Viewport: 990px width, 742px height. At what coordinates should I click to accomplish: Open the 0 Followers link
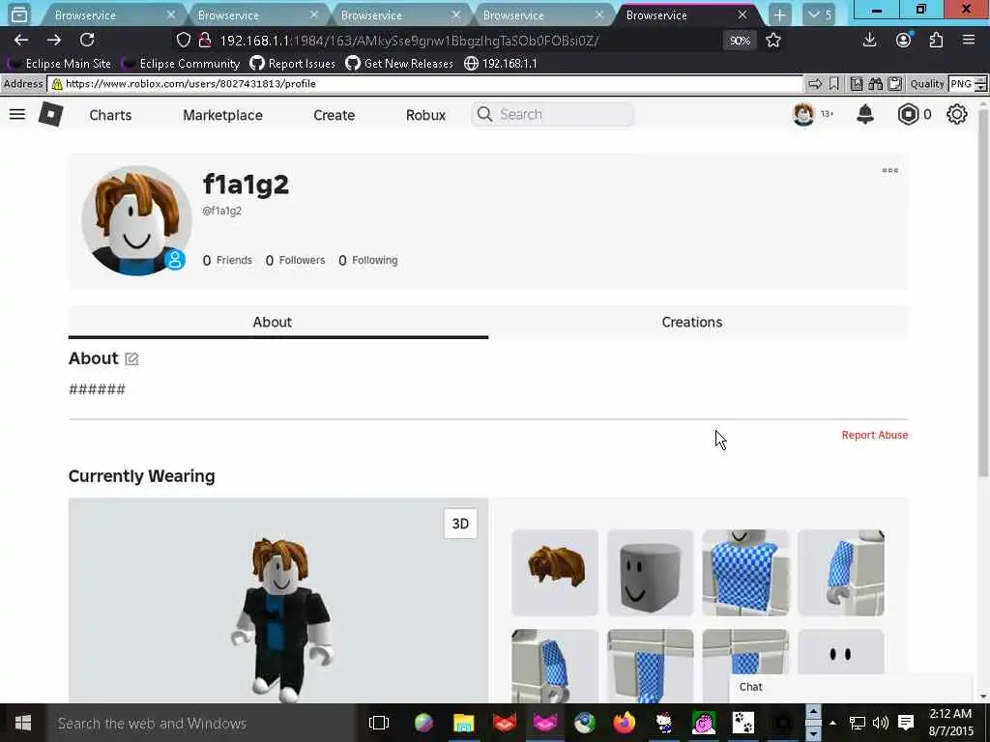[x=295, y=260]
